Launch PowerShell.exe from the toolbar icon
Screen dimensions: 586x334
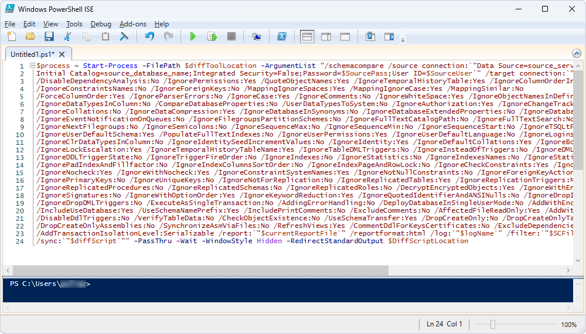(282, 36)
